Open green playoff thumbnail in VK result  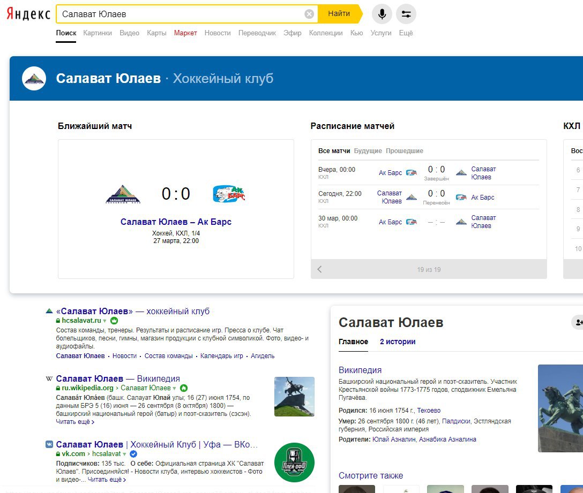[295, 462]
